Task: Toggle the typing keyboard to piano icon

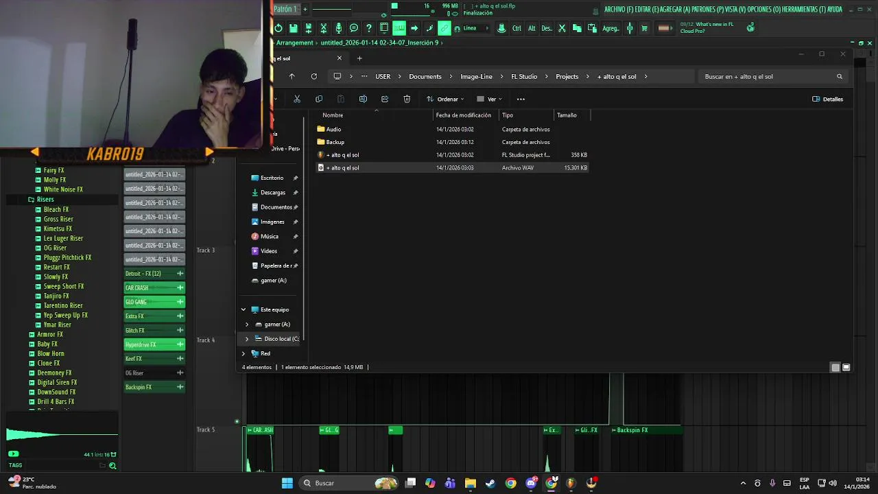Action: pos(399,28)
